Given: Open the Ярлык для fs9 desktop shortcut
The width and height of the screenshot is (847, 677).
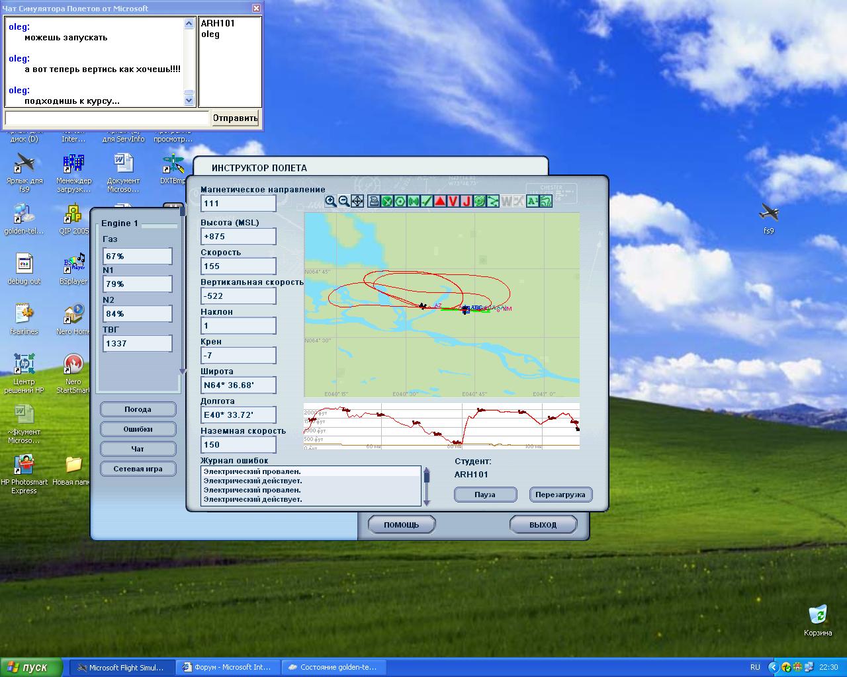Looking at the screenshot, I should (x=24, y=172).
